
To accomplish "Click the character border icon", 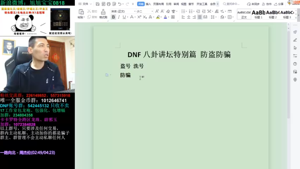I will (173, 17).
